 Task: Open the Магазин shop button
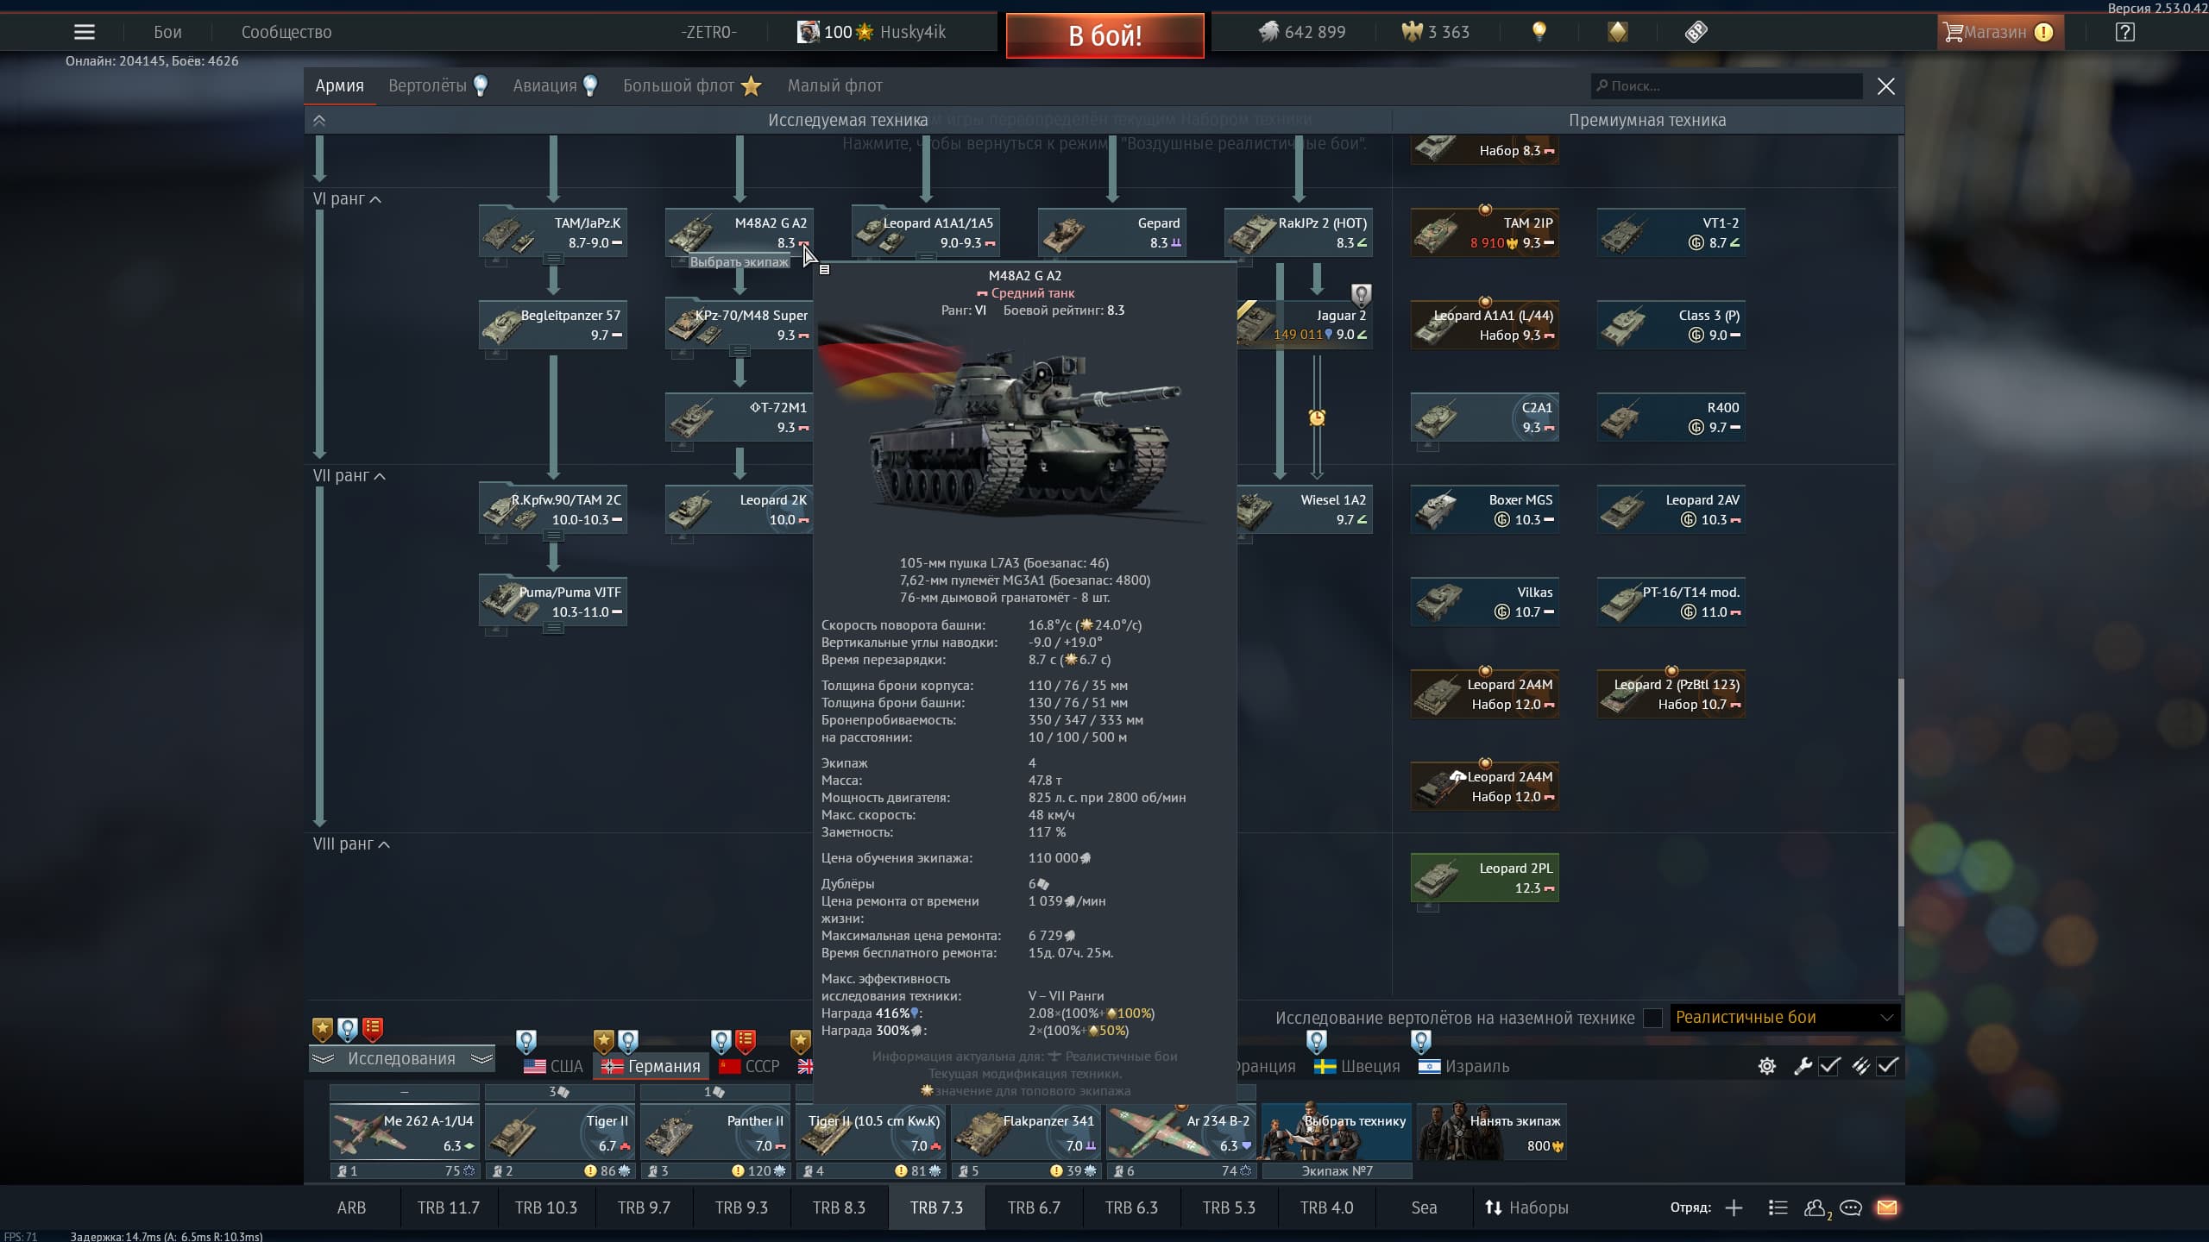(1995, 32)
